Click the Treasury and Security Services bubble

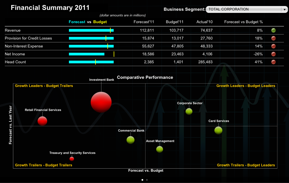pos(72,159)
